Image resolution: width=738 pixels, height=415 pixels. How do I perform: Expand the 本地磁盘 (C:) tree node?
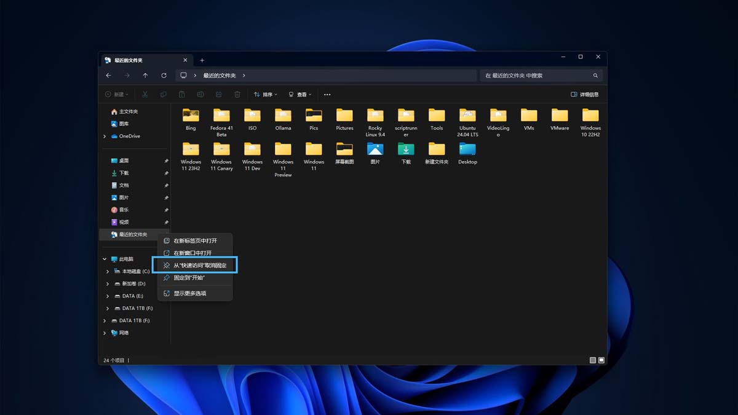pos(108,271)
